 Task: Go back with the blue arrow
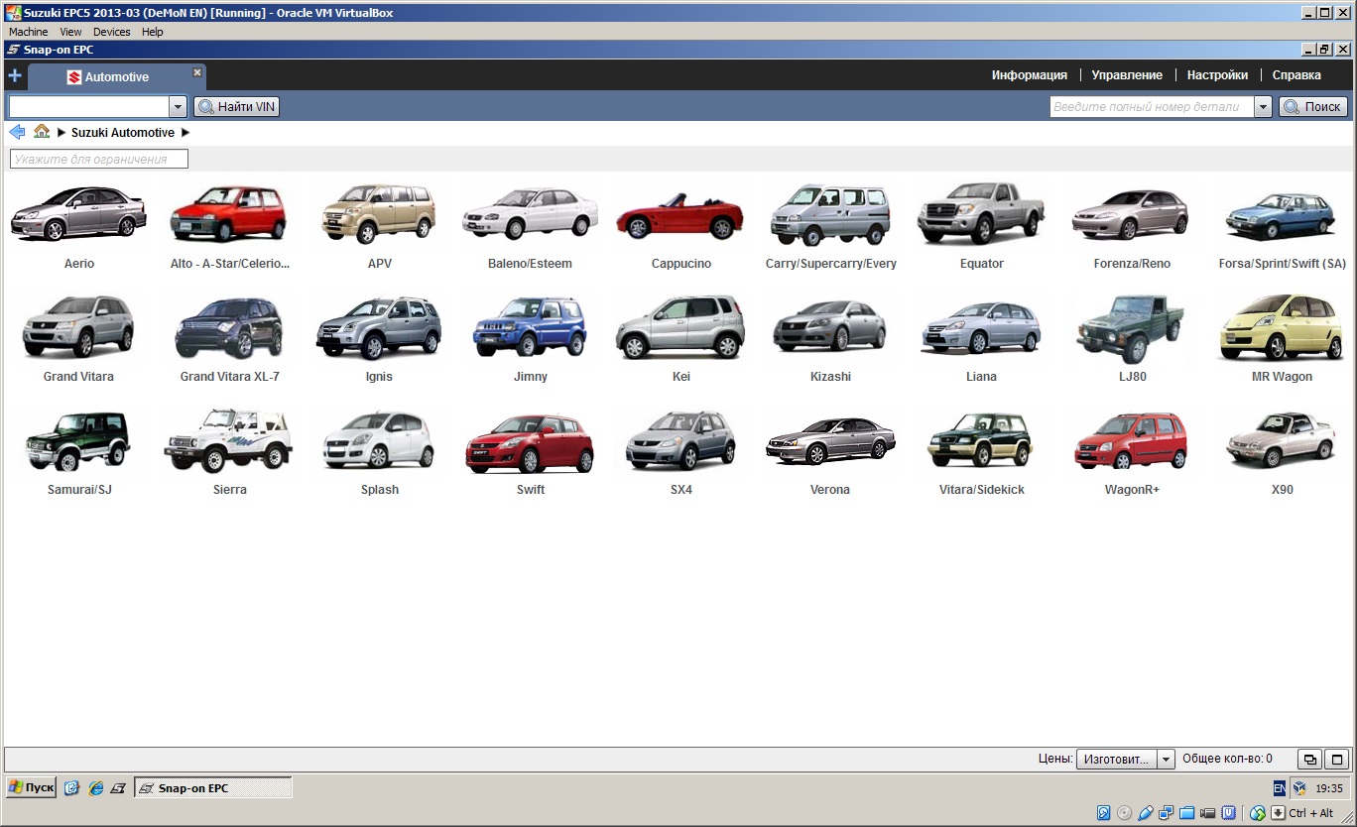[x=17, y=132]
